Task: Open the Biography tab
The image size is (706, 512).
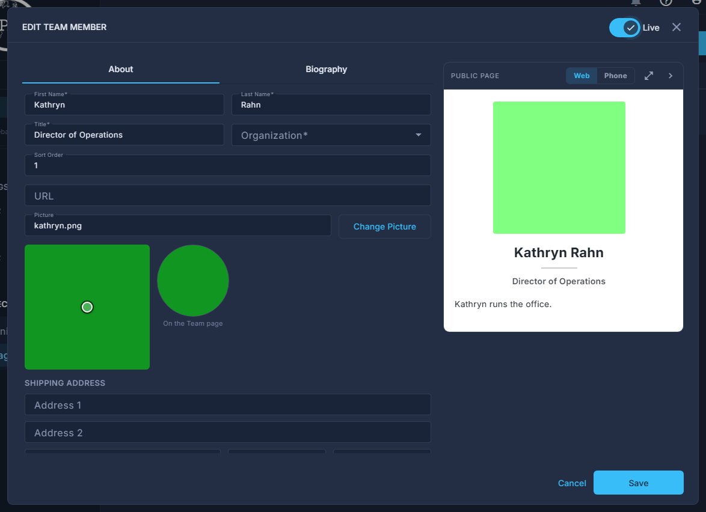Action: pos(326,69)
